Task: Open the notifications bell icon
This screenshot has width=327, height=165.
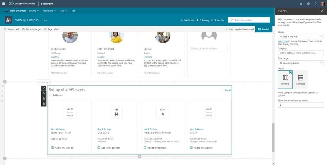Action: (301, 4)
